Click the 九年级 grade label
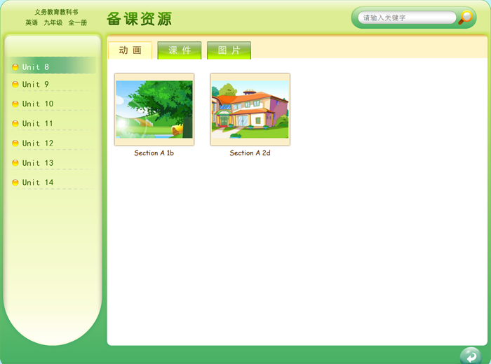Image resolution: width=491 pixels, height=364 pixels. [53, 22]
